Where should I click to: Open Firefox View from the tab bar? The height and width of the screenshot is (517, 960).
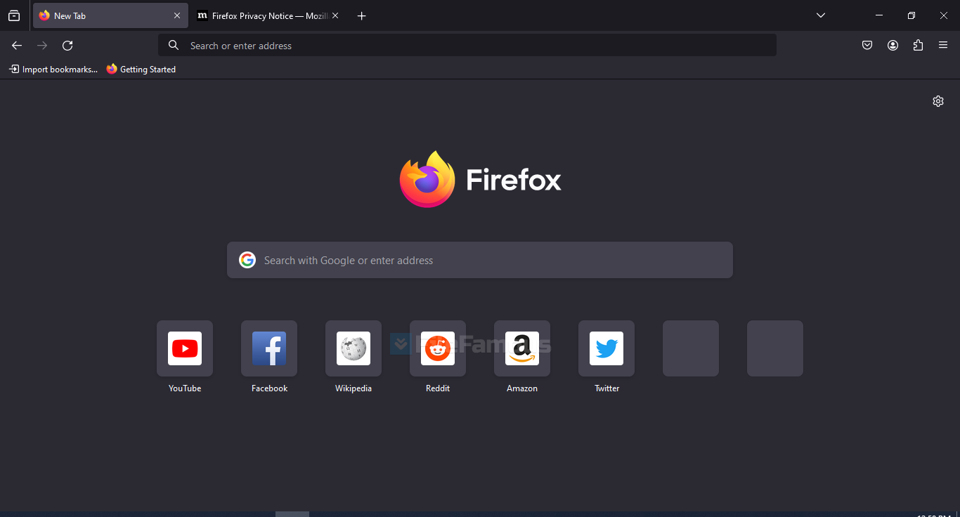pyautogui.click(x=14, y=15)
